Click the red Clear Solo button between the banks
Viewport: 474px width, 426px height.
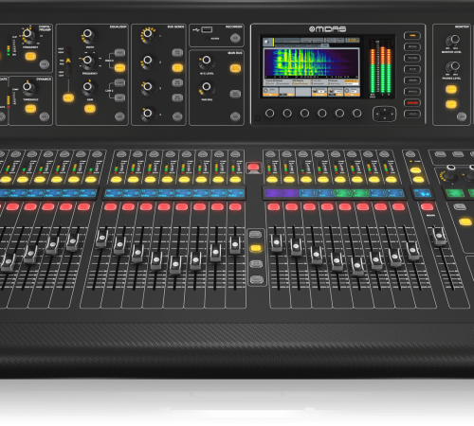(x=253, y=167)
